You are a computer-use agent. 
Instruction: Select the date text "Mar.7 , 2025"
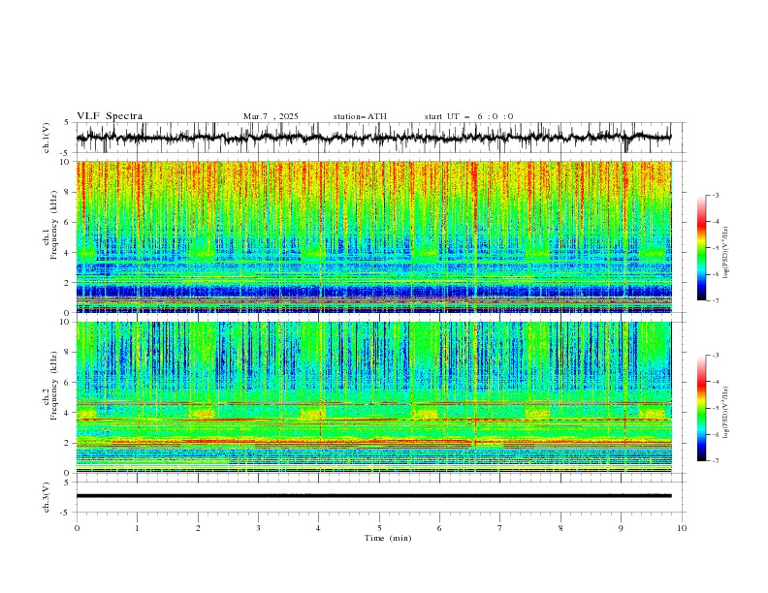coord(271,116)
